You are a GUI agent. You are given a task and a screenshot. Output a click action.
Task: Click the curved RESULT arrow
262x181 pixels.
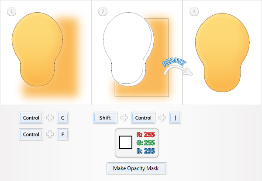[x=178, y=70]
